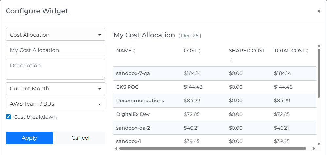This screenshot has height=155, width=327.
Task: Focus the Description text area
Action: 55,69
